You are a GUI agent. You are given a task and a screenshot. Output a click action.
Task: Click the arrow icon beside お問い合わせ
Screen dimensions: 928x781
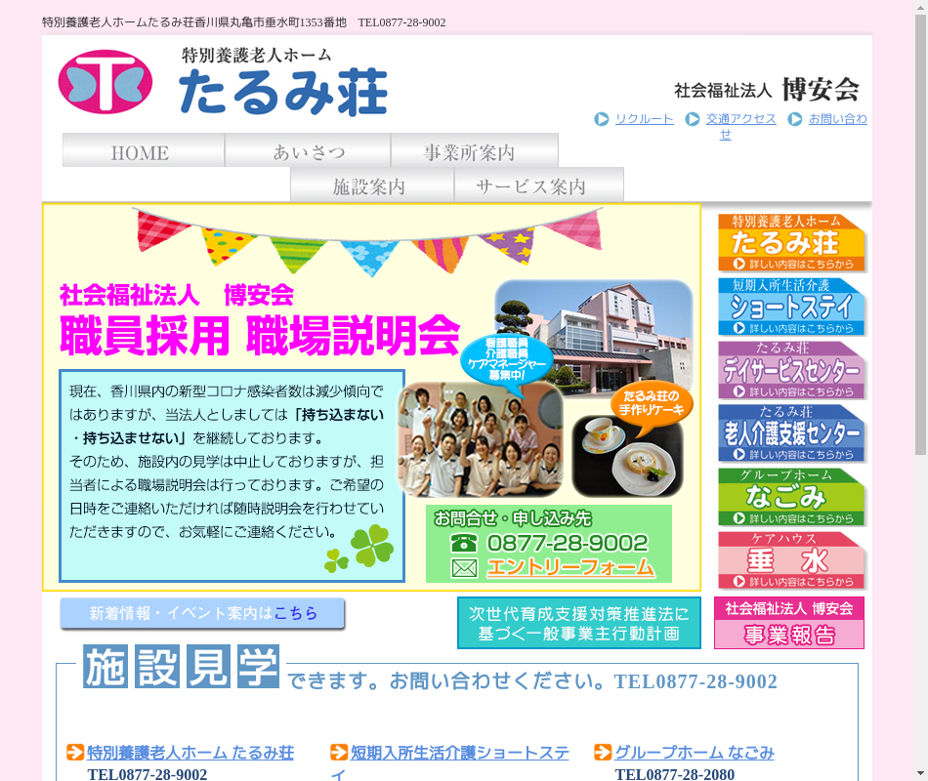click(795, 119)
